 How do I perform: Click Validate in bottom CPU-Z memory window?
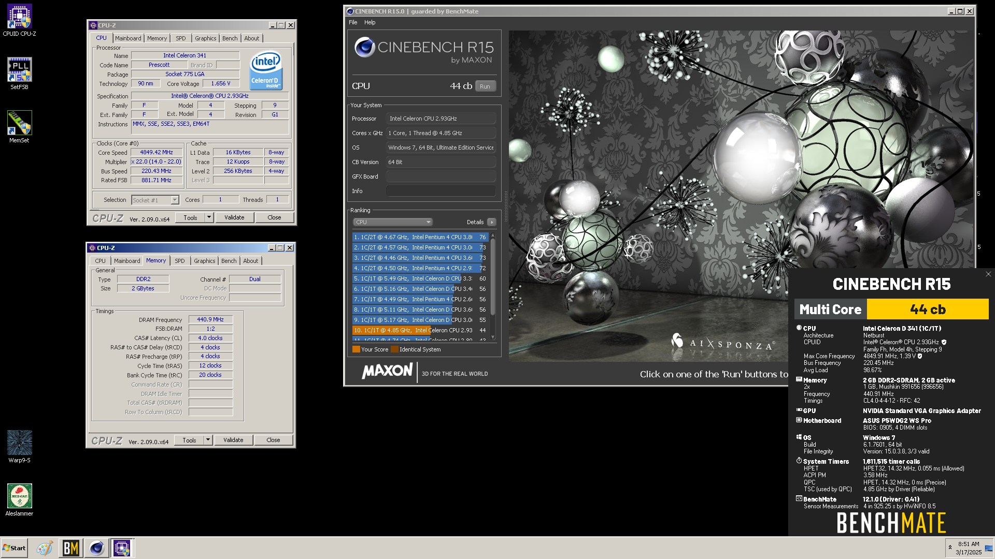(x=233, y=440)
